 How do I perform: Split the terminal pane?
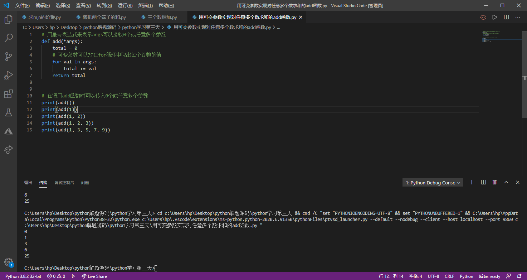coord(483,182)
